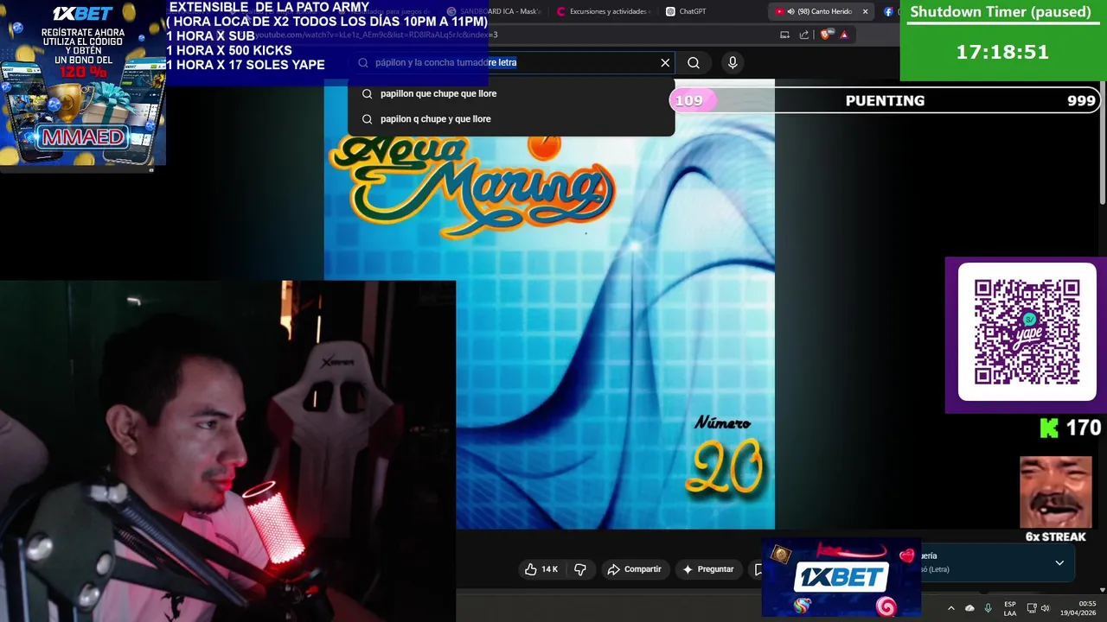Viewport: 1107px width, 622px height.
Task: Focus the YouTube search input field
Action: pyautogui.click(x=510, y=62)
